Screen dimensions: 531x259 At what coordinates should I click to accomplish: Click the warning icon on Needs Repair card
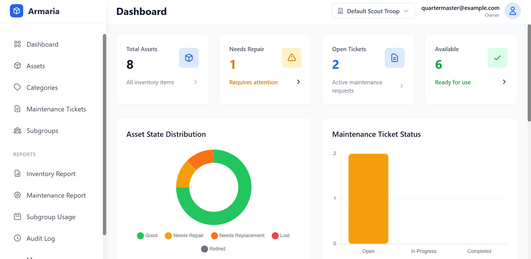292,57
